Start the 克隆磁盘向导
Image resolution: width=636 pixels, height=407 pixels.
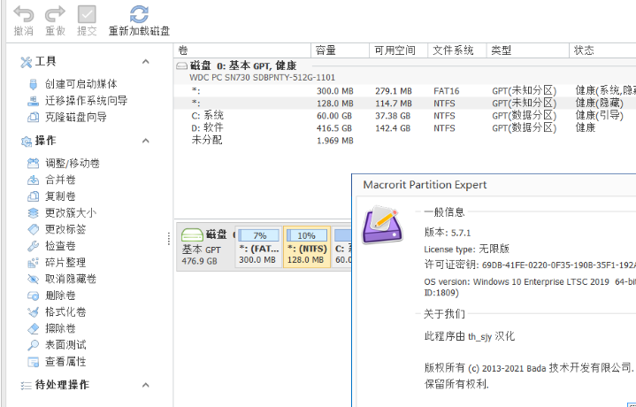tap(75, 117)
